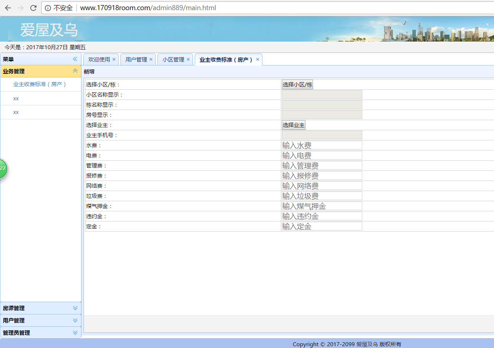
Task: Focus the 输入垃圾费 input field
Action: tap(322, 196)
